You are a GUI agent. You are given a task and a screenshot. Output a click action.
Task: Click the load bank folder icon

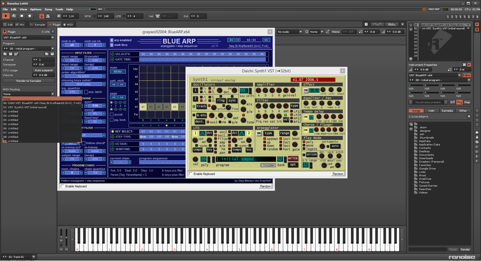47,54
